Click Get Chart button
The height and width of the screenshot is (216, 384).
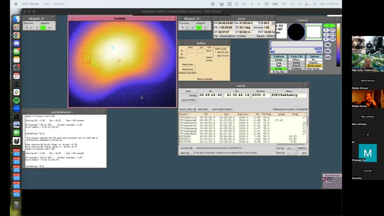pyautogui.click(x=203, y=109)
